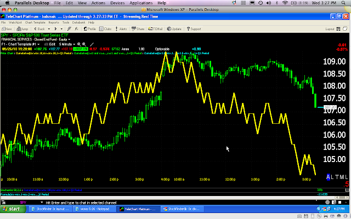Click the drawing tools pencil icon in toolbar
Viewport: 351px width, 219px height.
coord(69,29)
